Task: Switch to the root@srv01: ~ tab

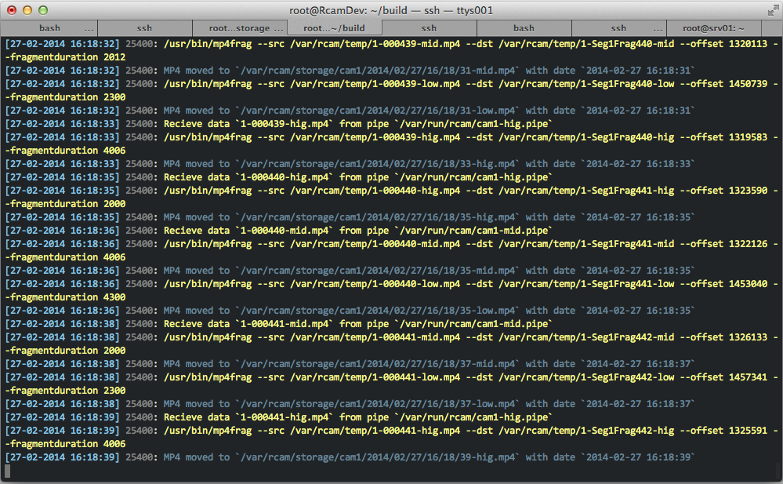Action: (x=713, y=28)
